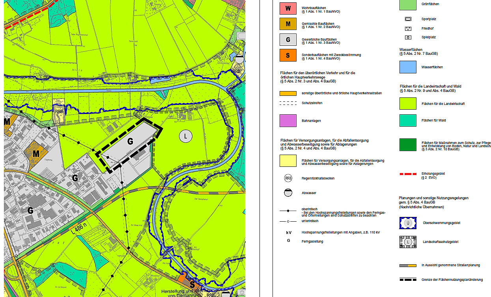Click the black dashed Grenze der Flächennutzungsplanänderung symbol
491x297 pixels.
408,280
